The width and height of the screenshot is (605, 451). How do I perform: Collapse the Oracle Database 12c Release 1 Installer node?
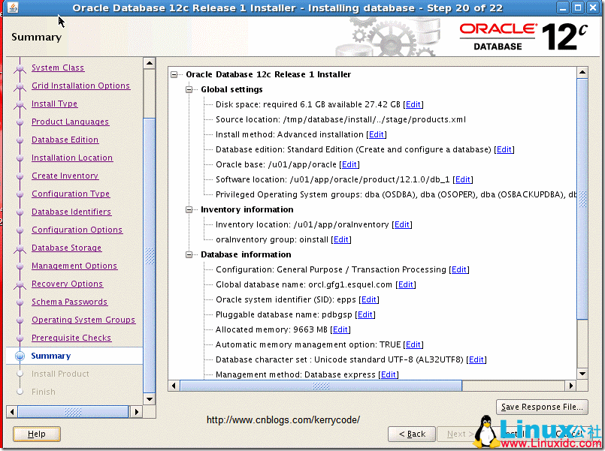click(174, 74)
